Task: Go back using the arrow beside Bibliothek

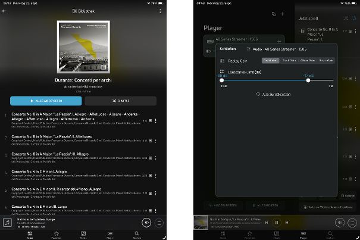Action: (x=4, y=11)
